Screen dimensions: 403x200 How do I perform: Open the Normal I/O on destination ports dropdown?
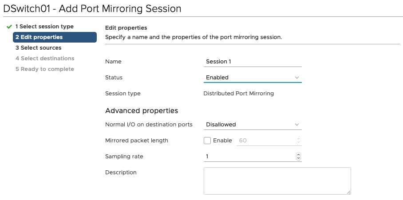click(253, 125)
